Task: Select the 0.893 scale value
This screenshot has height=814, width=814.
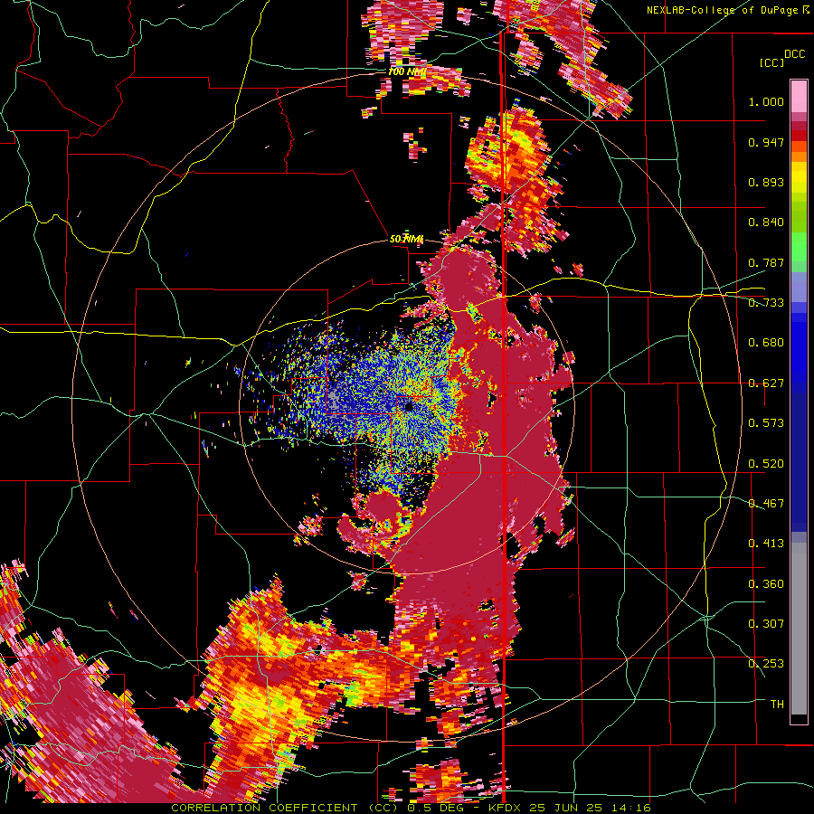Action: [766, 182]
